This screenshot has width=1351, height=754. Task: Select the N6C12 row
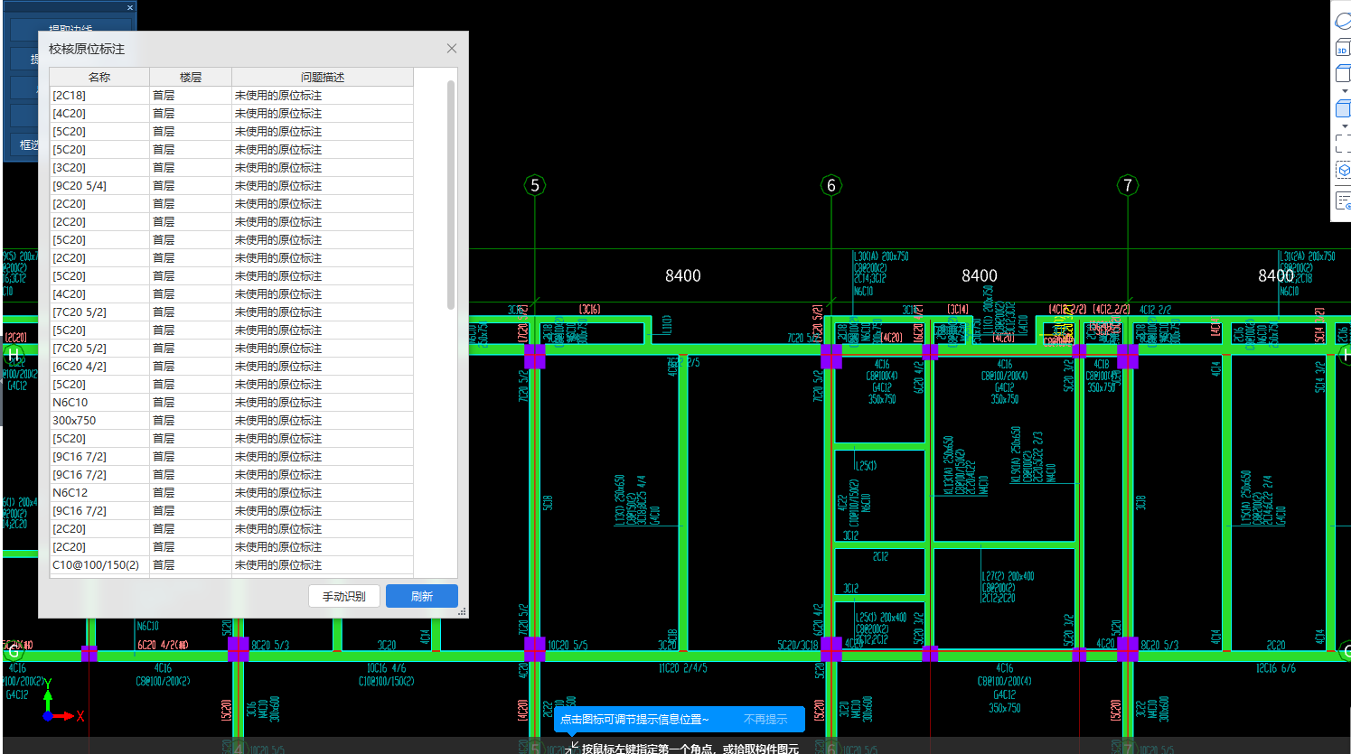pos(231,492)
